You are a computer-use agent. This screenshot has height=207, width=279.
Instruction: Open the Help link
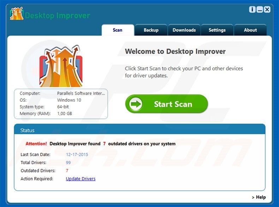(259, 197)
